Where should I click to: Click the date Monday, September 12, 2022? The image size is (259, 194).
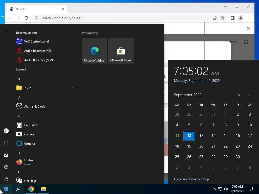point(197,81)
